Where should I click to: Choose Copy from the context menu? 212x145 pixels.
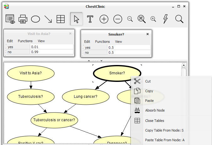(x=149, y=91)
